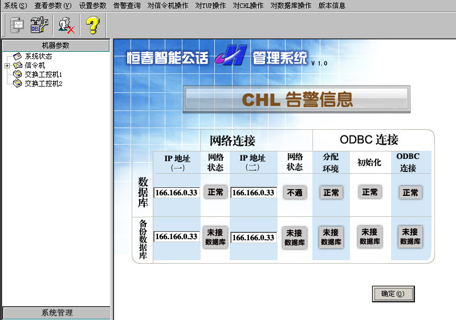456x320 pixels.
Task: Click the 交换工控机2 node icon
Action: tap(18, 84)
